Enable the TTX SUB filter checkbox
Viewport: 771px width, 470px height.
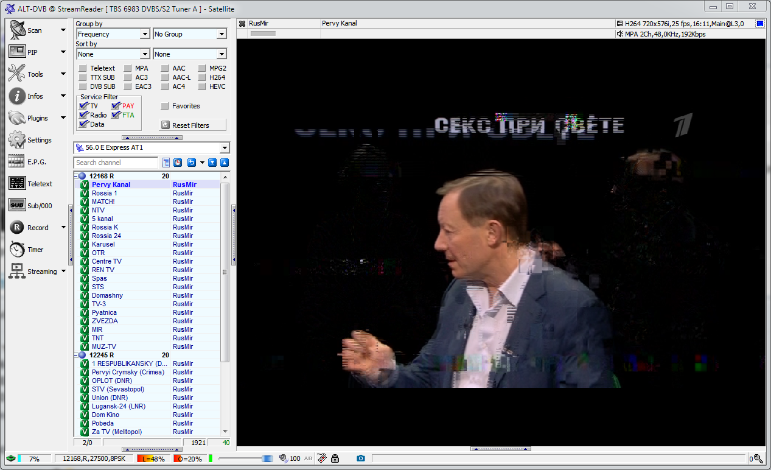click(83, 77)
